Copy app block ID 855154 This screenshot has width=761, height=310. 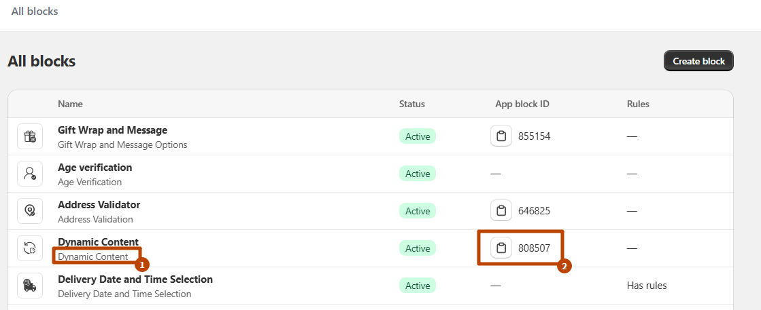[501, 136]
